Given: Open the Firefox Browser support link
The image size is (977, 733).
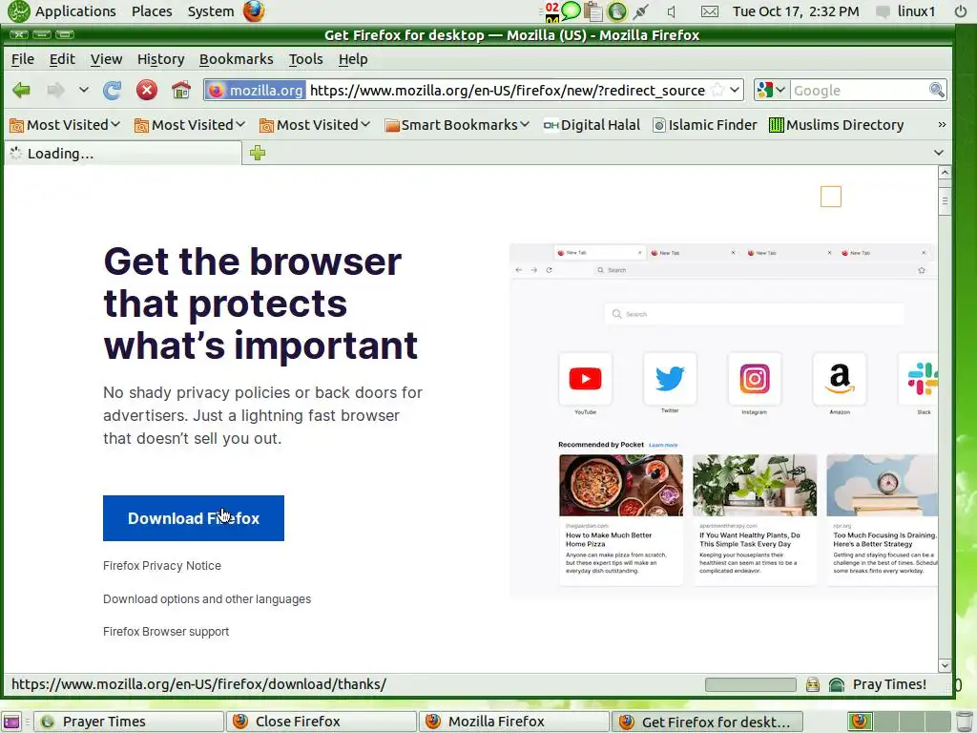Looking at the screenshot, I should coord(166,632).
